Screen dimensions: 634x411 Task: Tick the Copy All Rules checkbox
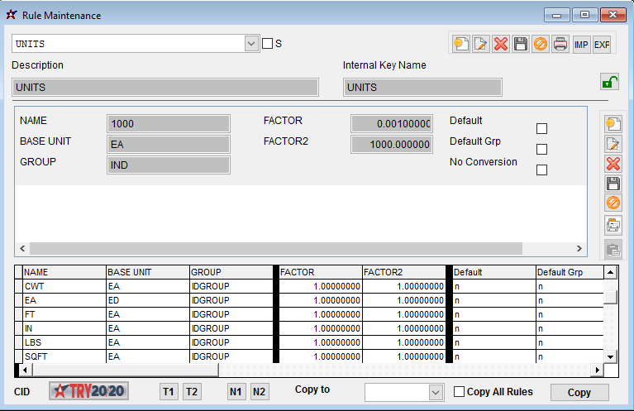460,392
